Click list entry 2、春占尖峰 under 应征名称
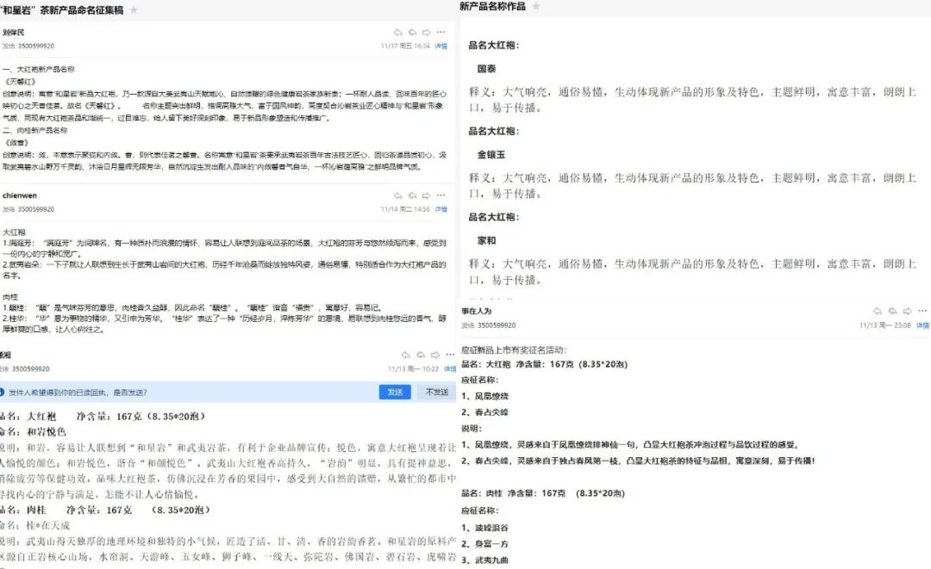931x569 pixels. point(485,412)
